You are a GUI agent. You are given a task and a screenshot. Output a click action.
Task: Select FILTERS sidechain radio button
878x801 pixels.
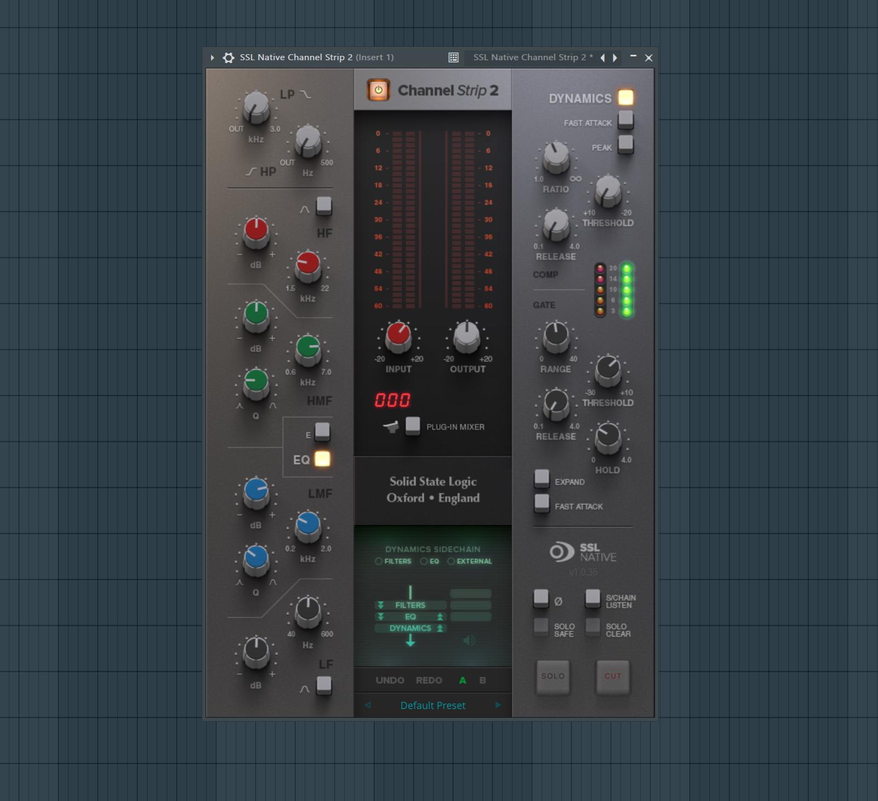click(x=379, y=561)
